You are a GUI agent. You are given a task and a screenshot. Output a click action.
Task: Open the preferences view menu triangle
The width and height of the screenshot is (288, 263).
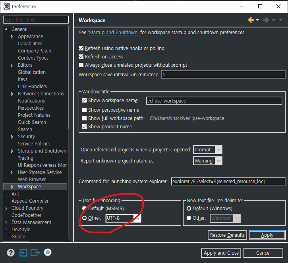281,20
